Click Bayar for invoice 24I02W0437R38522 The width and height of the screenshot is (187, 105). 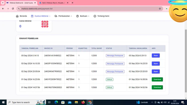[156, 71]
